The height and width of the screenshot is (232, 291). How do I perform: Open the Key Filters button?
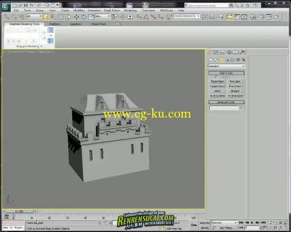[227, 227]
